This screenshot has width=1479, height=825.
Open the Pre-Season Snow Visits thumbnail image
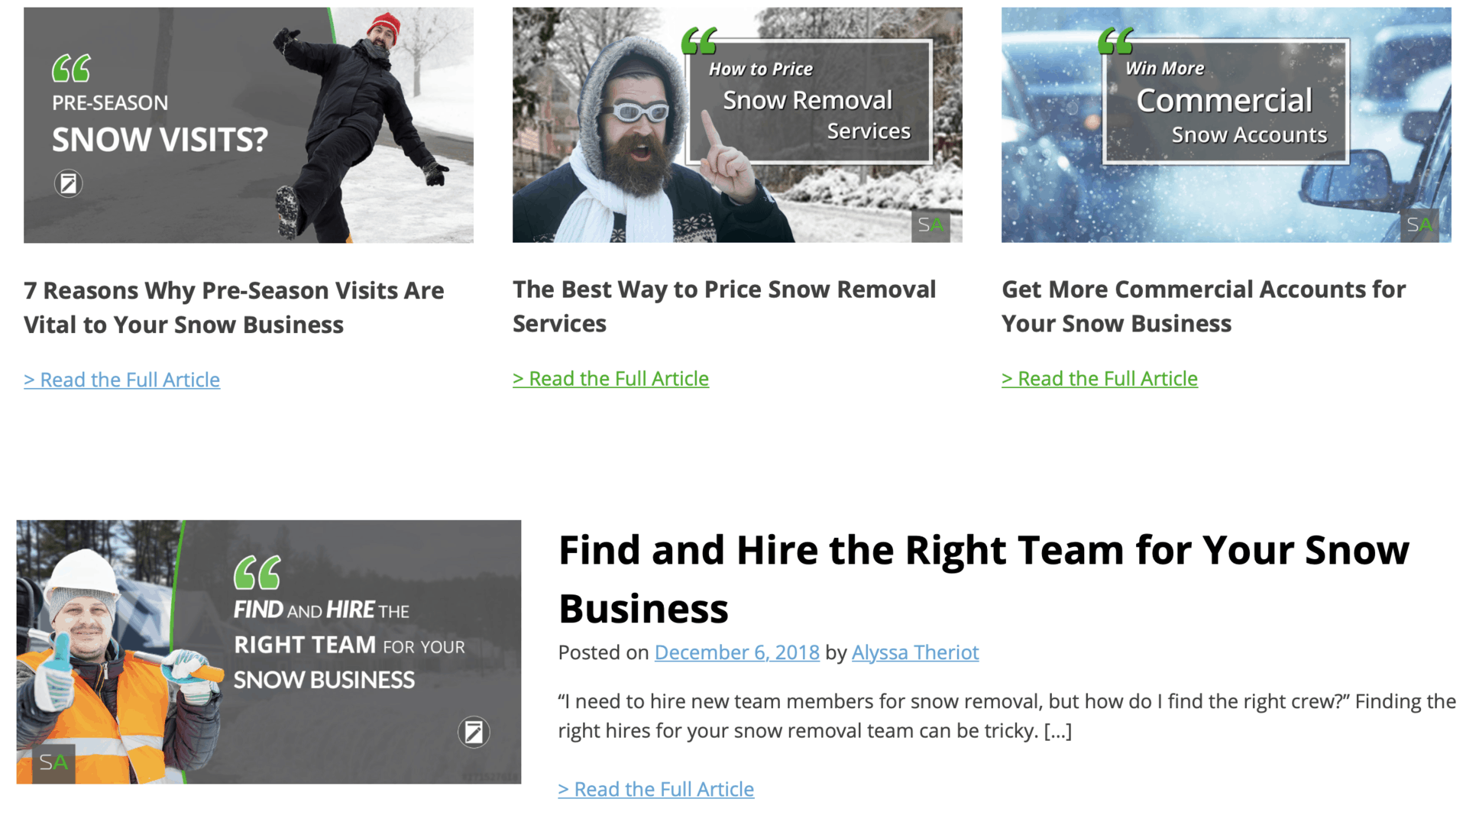pyautogui.click(x=248, y=125)
